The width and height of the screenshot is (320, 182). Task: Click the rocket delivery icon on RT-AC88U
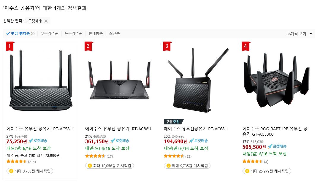[113, 141]
